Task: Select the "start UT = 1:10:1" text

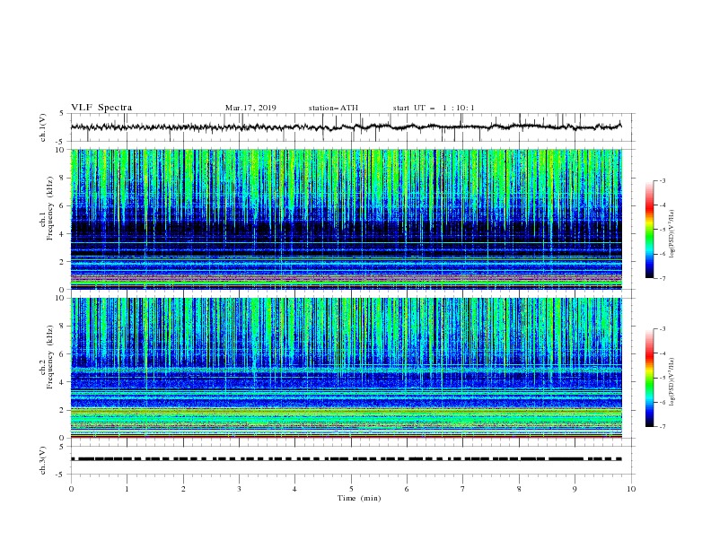Action: click(434, 108)
